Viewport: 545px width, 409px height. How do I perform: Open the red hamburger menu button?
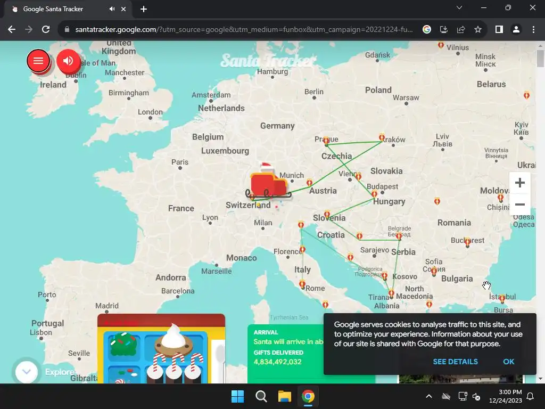[x=38, y=61]
